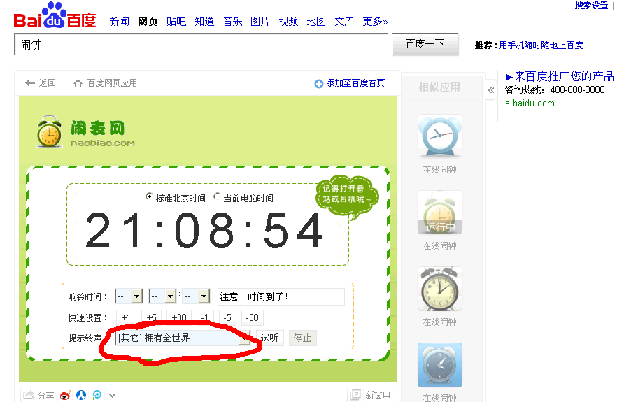
Task: Collapse the similar apps sidebar arrow
Action: 490,90
